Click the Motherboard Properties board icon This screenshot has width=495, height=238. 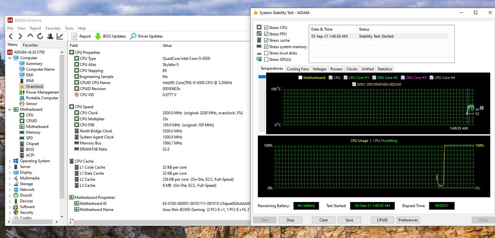(x=72, y=197)
